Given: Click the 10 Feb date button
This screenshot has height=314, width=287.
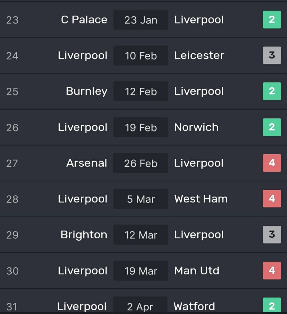Looking at the screenshot, I should click(141, 56).
